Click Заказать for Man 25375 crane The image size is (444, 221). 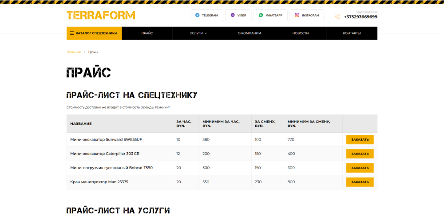(x=360, y=182)
